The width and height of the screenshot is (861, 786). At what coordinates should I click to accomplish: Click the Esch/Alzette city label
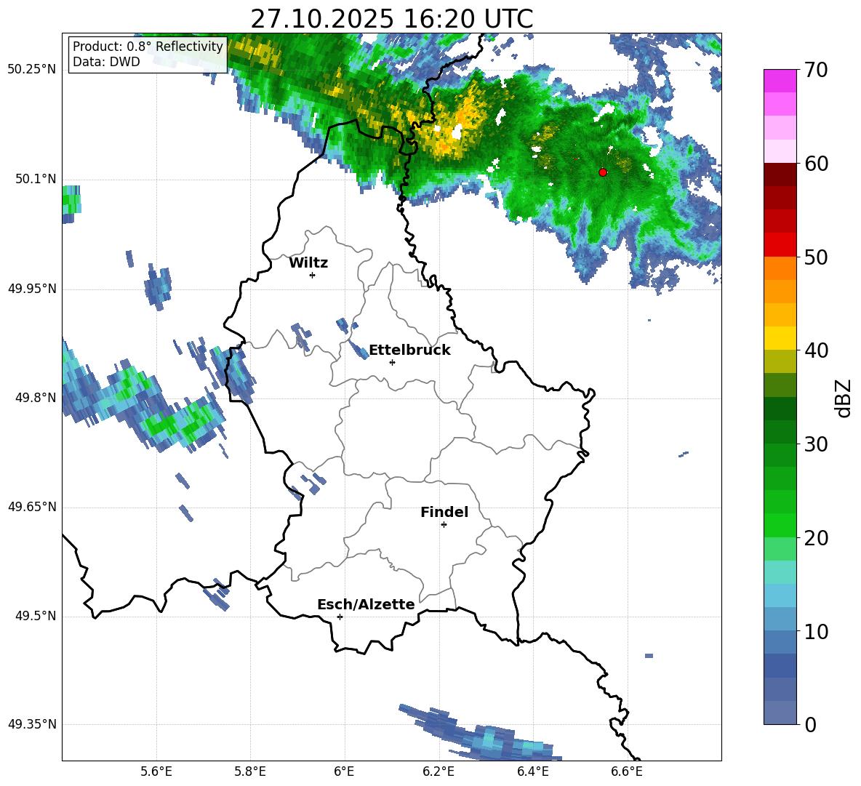tap(366, 604)
